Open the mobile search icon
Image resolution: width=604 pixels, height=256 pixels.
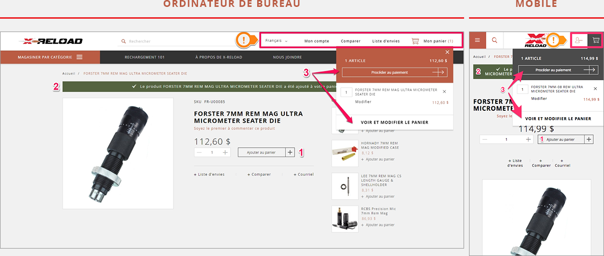tap(495, 40)
